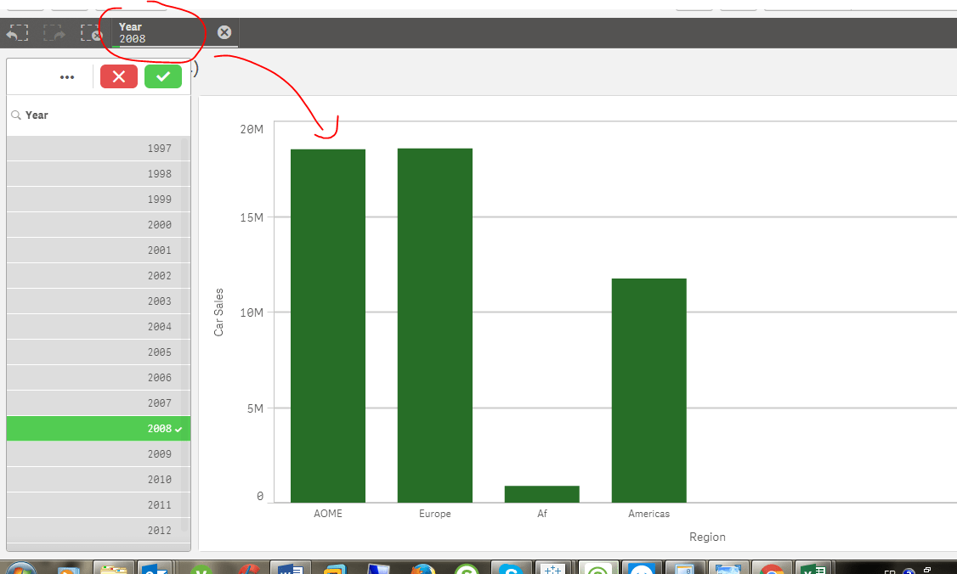Screen dimensions: 957x574
Task: Cancel the selection with the red X button
Action: pos(118,76)
